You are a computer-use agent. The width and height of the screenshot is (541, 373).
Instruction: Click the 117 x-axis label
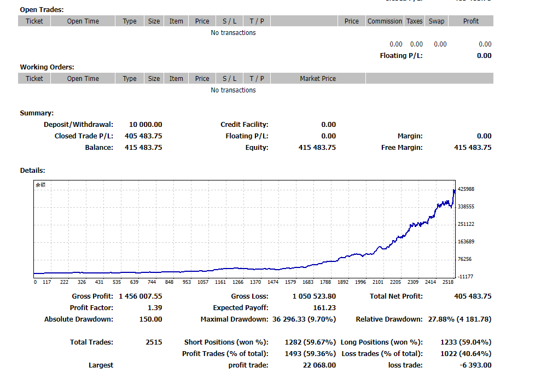[x=46, y=282]
